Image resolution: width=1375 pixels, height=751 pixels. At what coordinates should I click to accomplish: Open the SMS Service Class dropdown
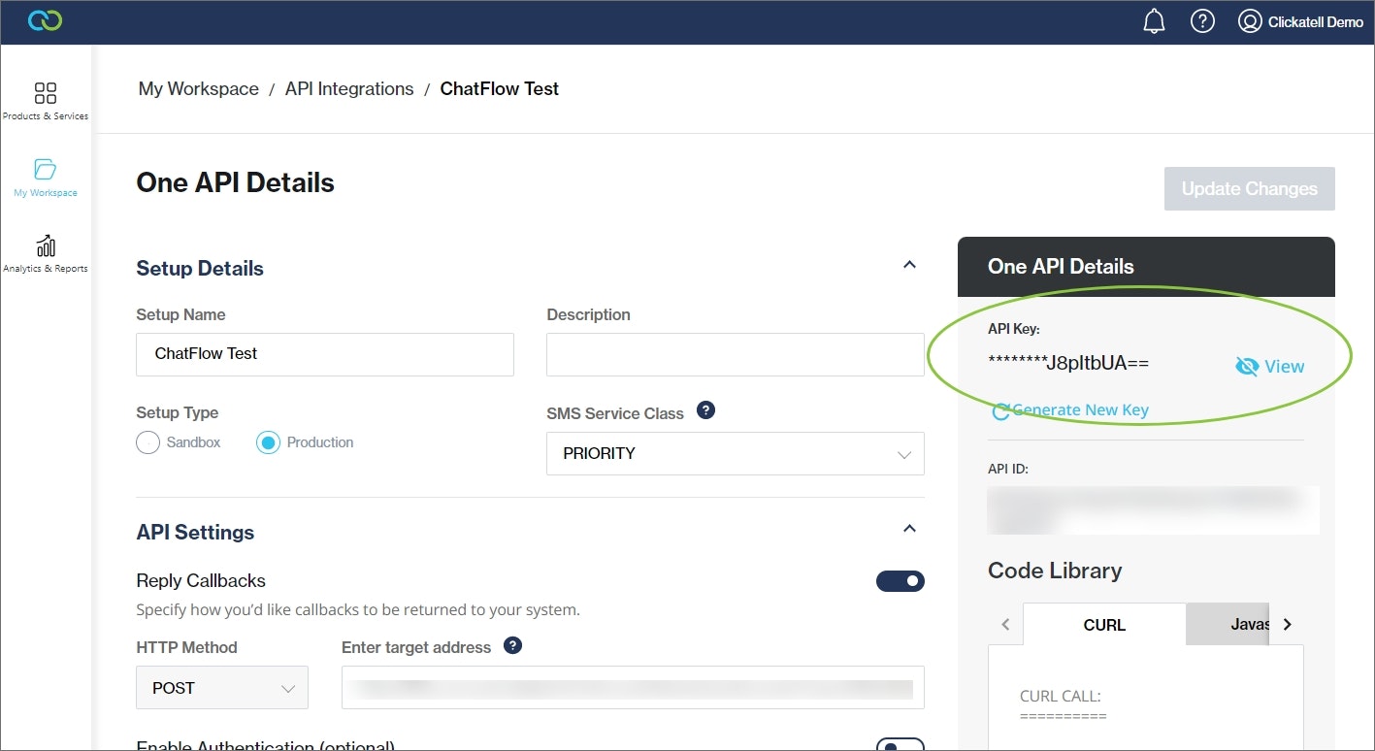736,453
